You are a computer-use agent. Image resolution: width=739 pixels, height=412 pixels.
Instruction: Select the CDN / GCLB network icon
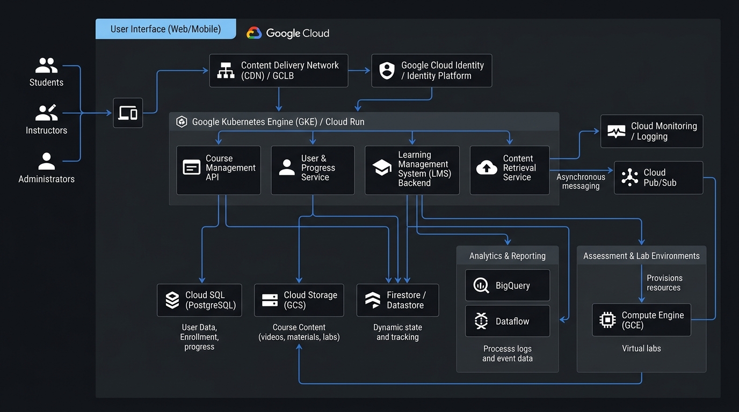[x=226, y=70]
